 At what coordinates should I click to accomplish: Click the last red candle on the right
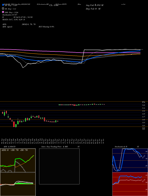tap(104, 104)
